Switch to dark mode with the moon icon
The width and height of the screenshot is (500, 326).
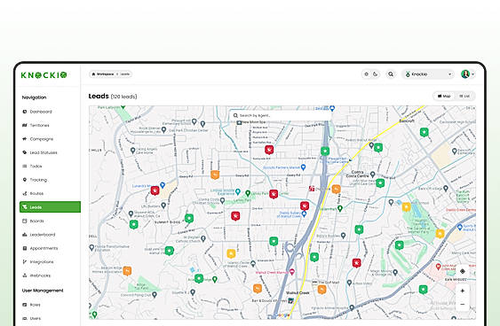[x=376, y=74]
